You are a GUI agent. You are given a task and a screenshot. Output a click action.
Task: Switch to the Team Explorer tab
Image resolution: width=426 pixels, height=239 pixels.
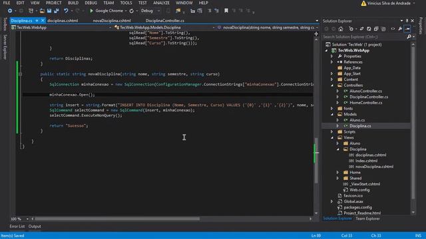(367, 218)
